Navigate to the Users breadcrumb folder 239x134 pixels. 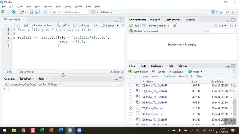point(145,76)
